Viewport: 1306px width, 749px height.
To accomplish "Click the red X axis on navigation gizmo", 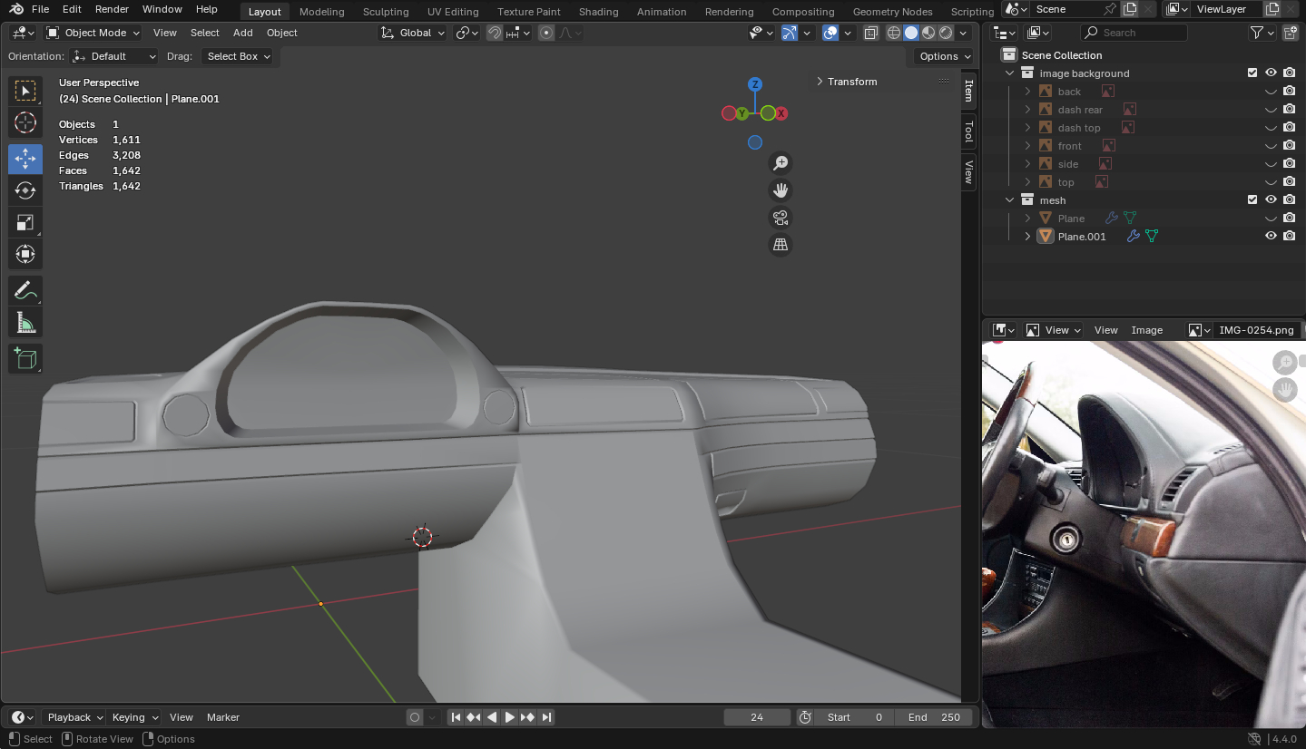I will coord(781,113).
